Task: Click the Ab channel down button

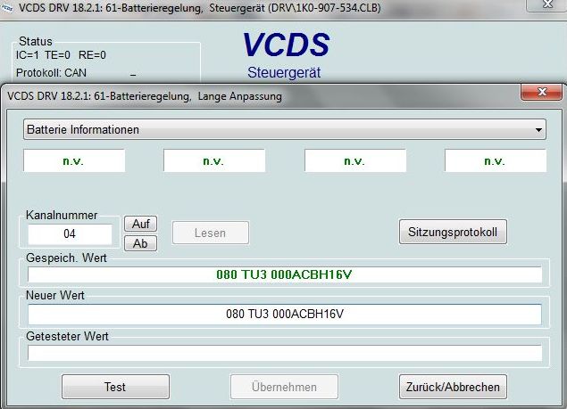Action: 141,243
